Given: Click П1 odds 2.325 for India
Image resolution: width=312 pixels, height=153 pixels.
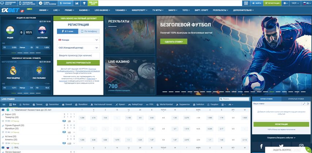Looking at the screenshot, I should (10, 48).
